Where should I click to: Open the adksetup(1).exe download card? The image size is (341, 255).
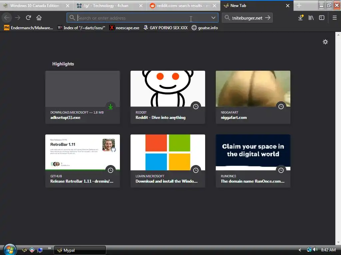click(x=83, y=97)
